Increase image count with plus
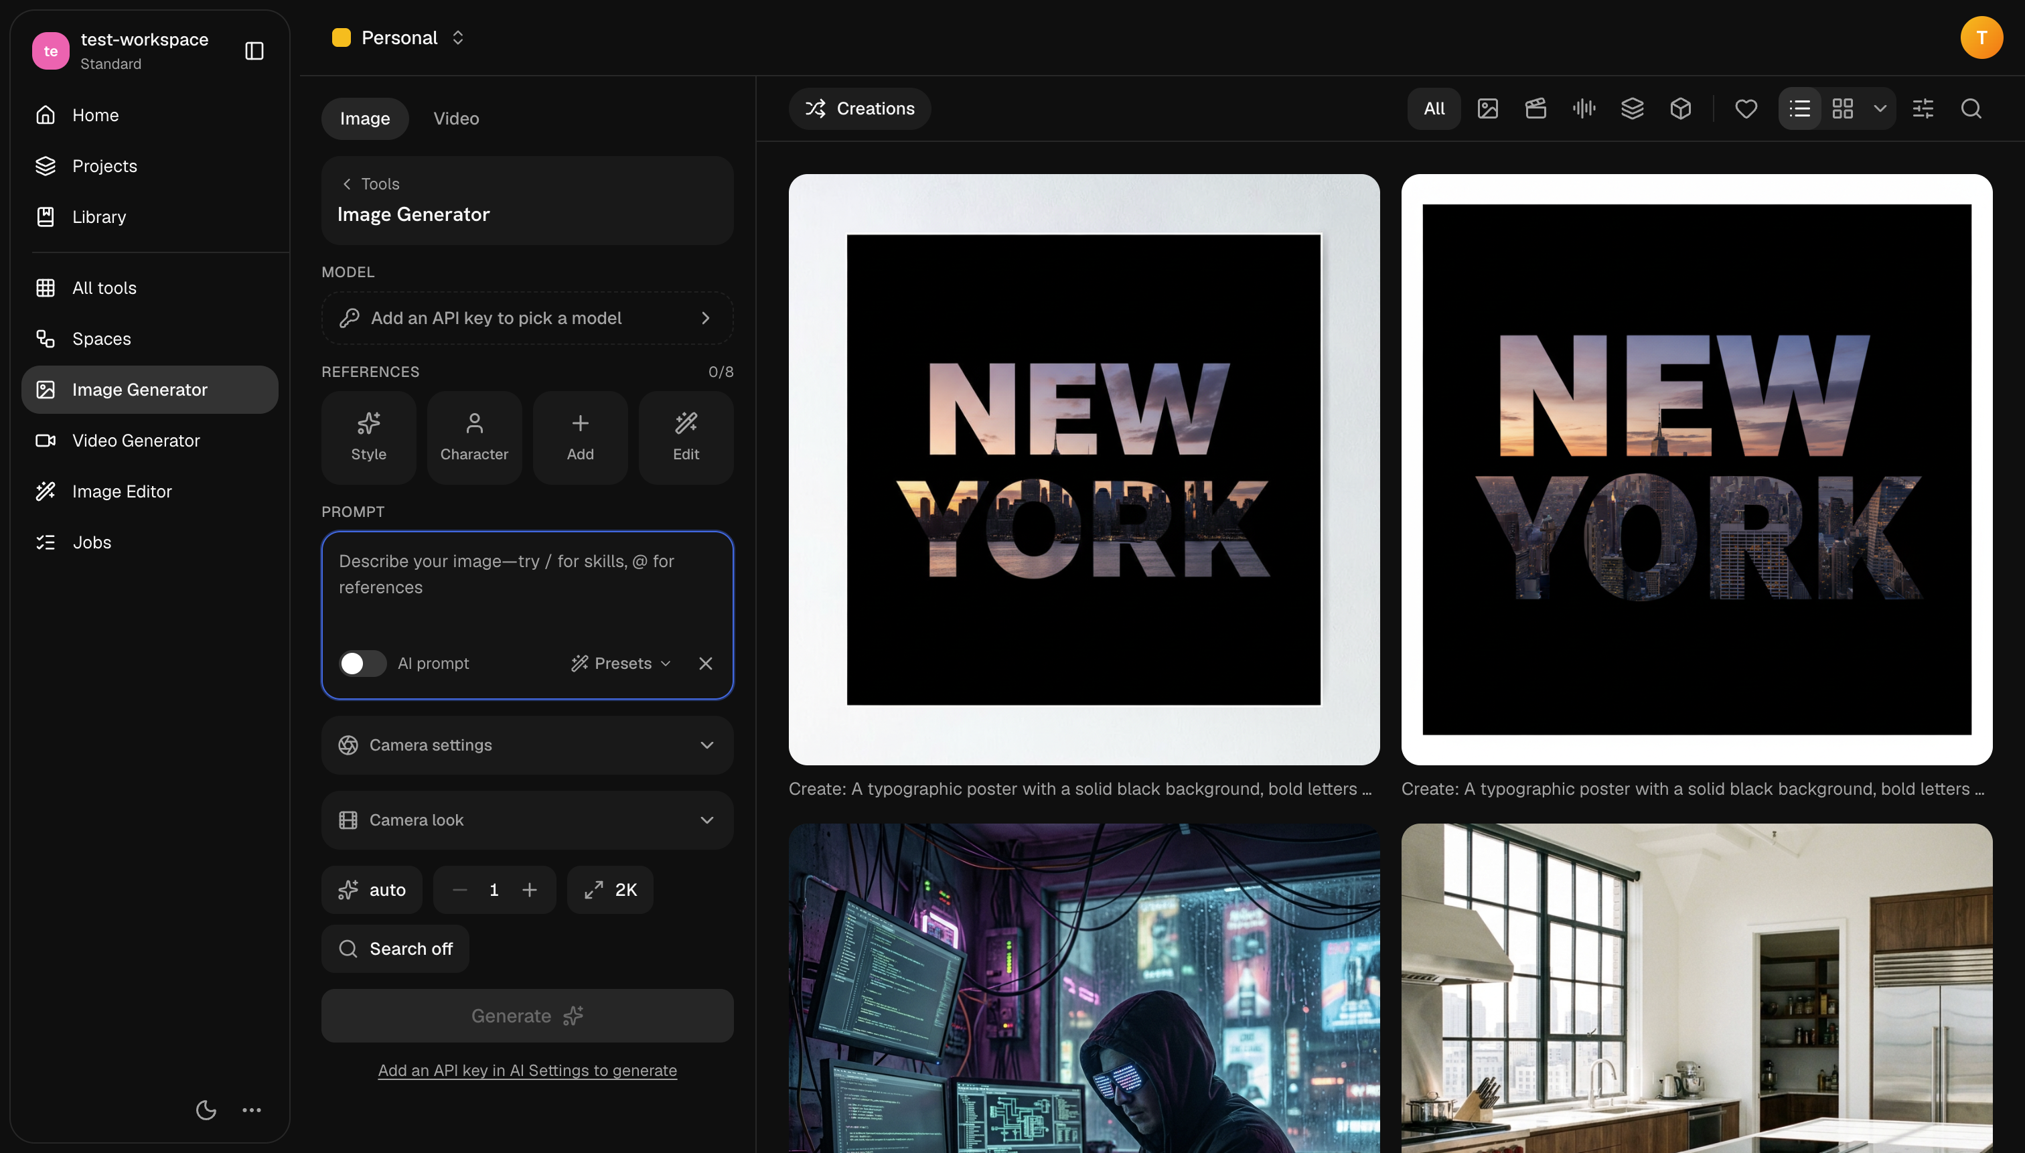Viewport: 2025px width, 1153px height. tap(529, 889)
